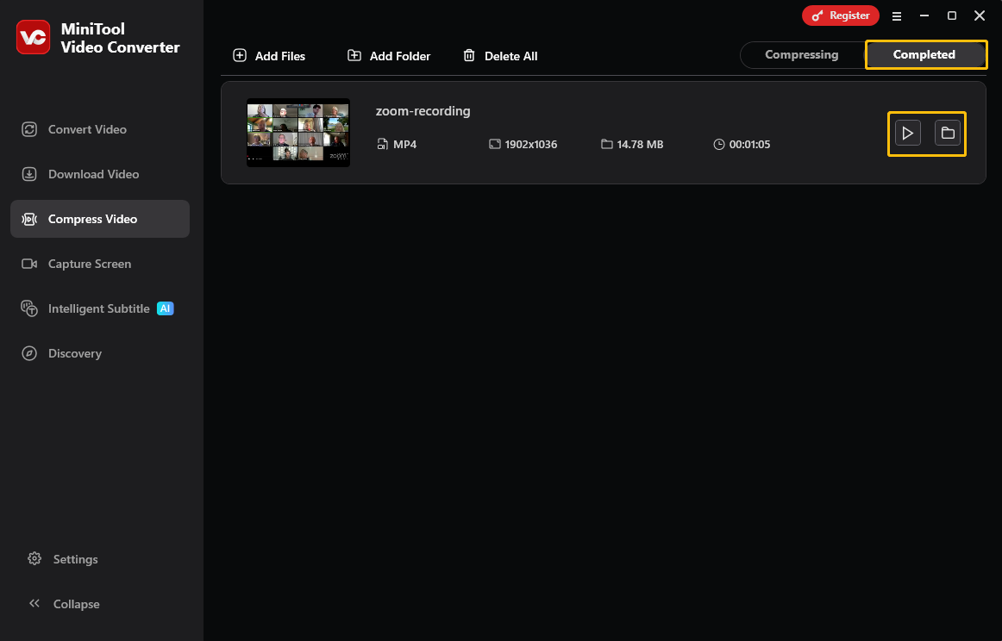Switch to the Compressing tab
This screenshot has height=641, width=1002.
pyautogui.click(x=802, y=54)
